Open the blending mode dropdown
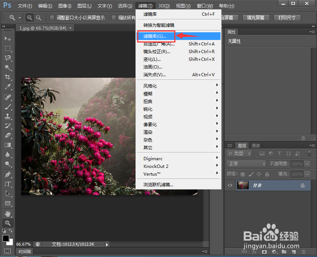Image resolution: width=317 pixels, height=257 pixels. (246, 164)
